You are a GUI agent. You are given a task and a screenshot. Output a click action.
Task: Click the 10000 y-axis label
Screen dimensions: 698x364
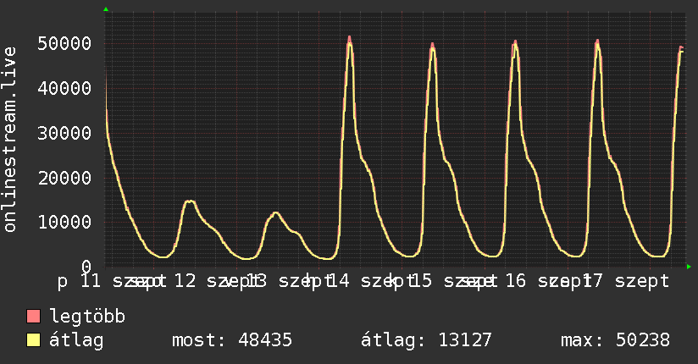pyautogui.click(x=64, y=222)
